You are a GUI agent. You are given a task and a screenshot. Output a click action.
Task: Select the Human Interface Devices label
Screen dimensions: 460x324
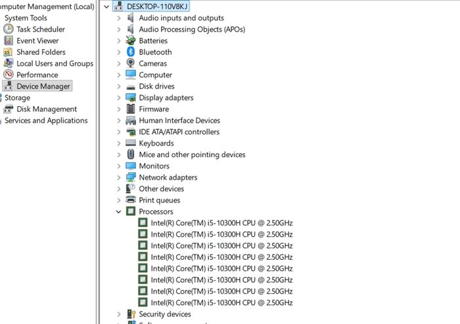[x=179, y=120]
